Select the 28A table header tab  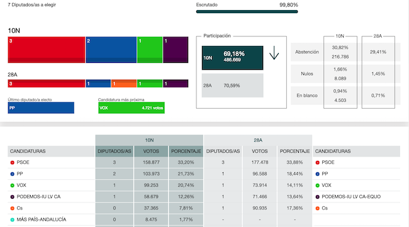point(258,140)
